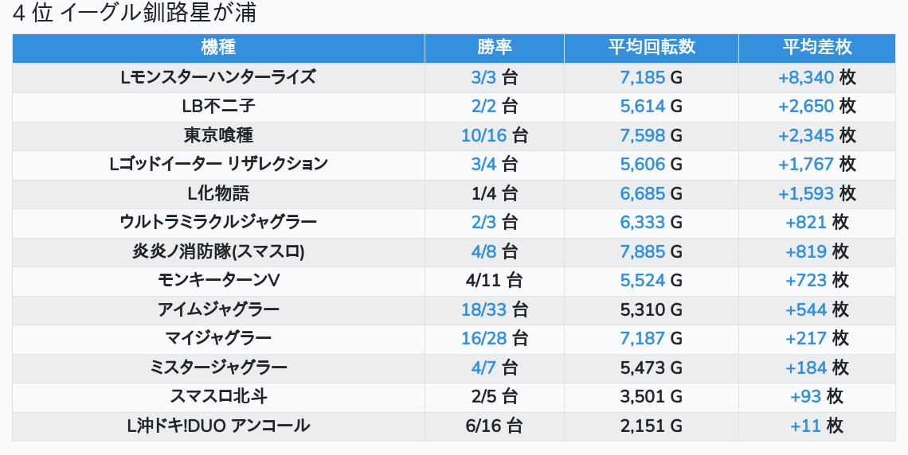908x455 pixels.
Task: Click the 機種 column header
Action: pos(218,47)
